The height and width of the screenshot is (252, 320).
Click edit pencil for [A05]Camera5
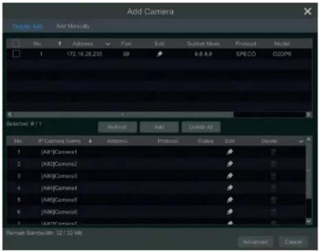click(x=230, y=200)
